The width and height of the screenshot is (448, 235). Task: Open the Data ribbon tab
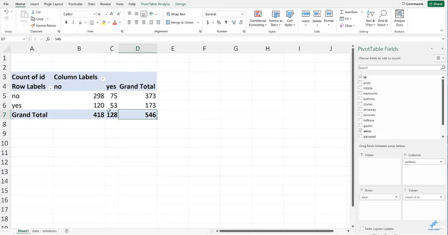[91, 4]
